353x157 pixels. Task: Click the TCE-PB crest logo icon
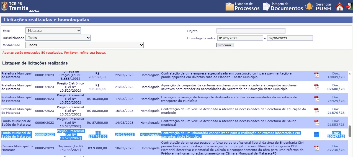[x=4, y=6]
